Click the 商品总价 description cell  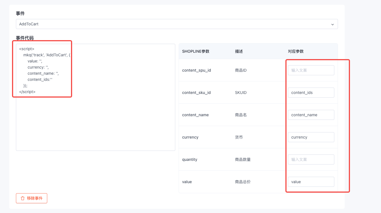(x=243, y=182)
